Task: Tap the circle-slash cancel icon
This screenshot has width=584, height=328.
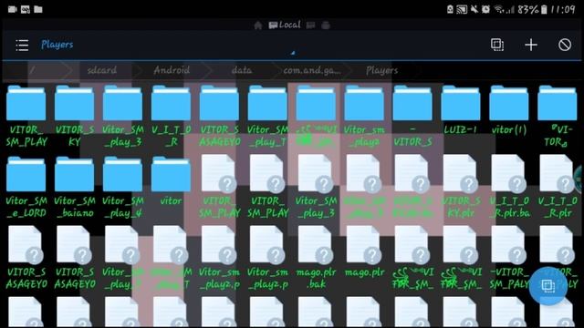Action: tap(565, 45)
